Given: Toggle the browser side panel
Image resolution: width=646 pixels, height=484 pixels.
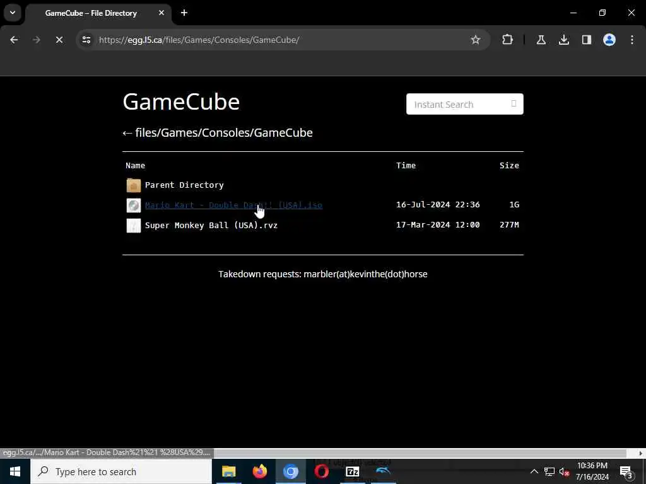Looking at the screenshot, I should [x=586, y=40].
